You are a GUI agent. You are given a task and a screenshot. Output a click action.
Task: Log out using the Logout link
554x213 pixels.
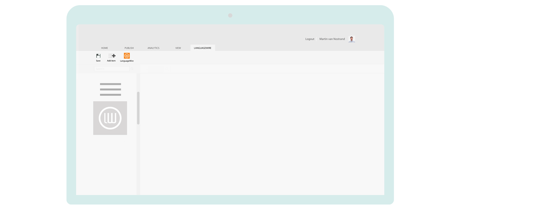310,39
